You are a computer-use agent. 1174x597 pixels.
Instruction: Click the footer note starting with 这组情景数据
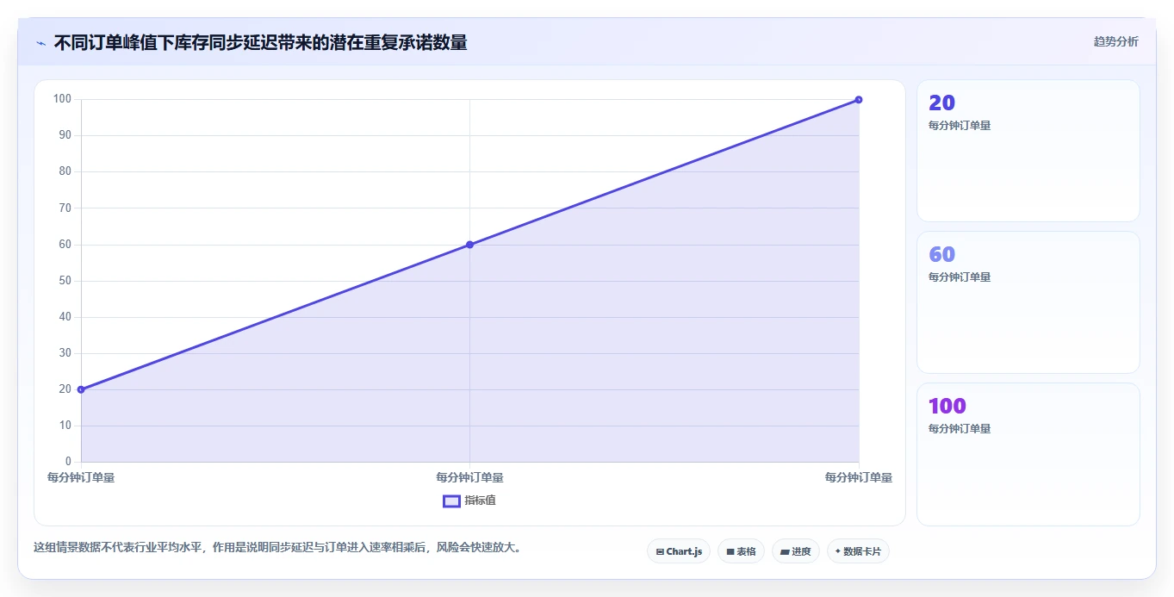tap(277, 547)
